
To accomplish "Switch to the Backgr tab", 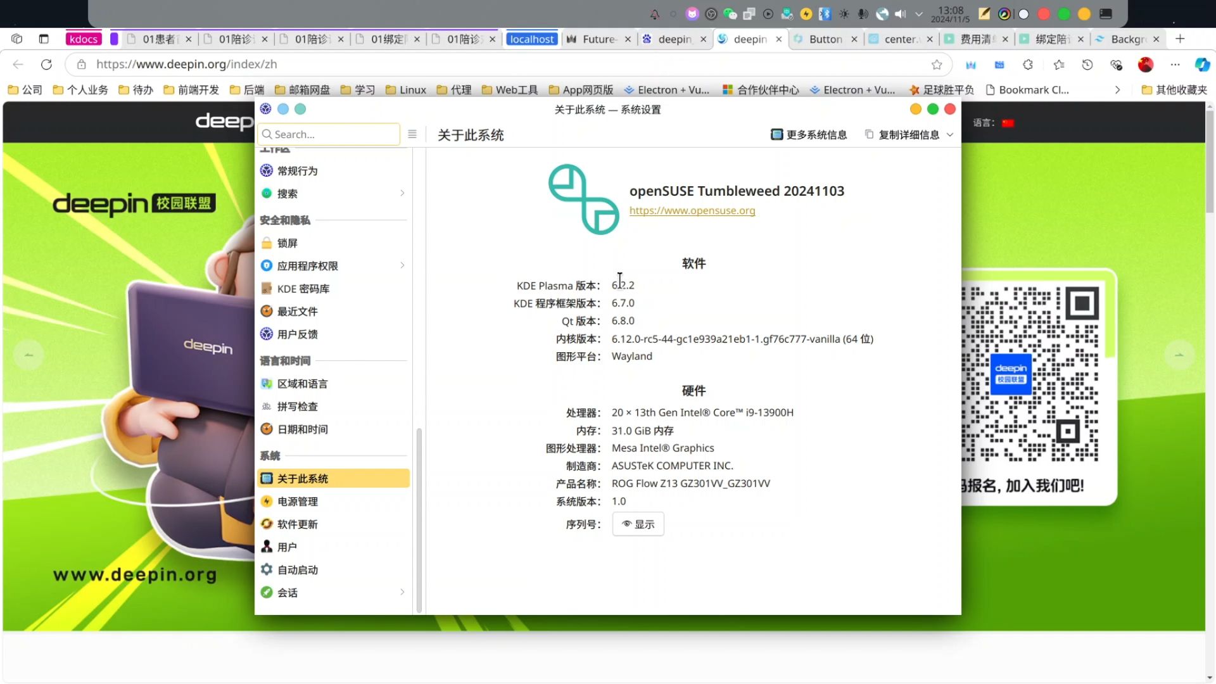I will pyautogui.click(x=1128, y=39).
